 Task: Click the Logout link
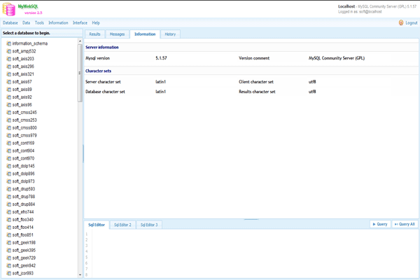(x=411, y=23)
